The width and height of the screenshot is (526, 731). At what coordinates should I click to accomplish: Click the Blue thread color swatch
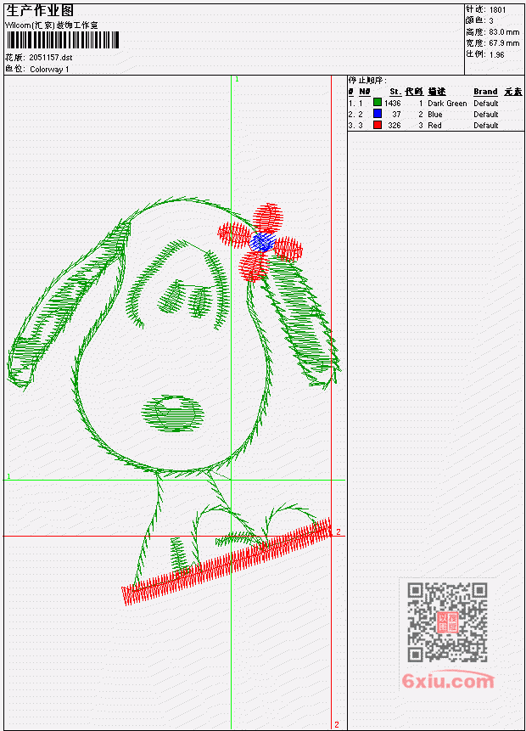click(378, 114)
